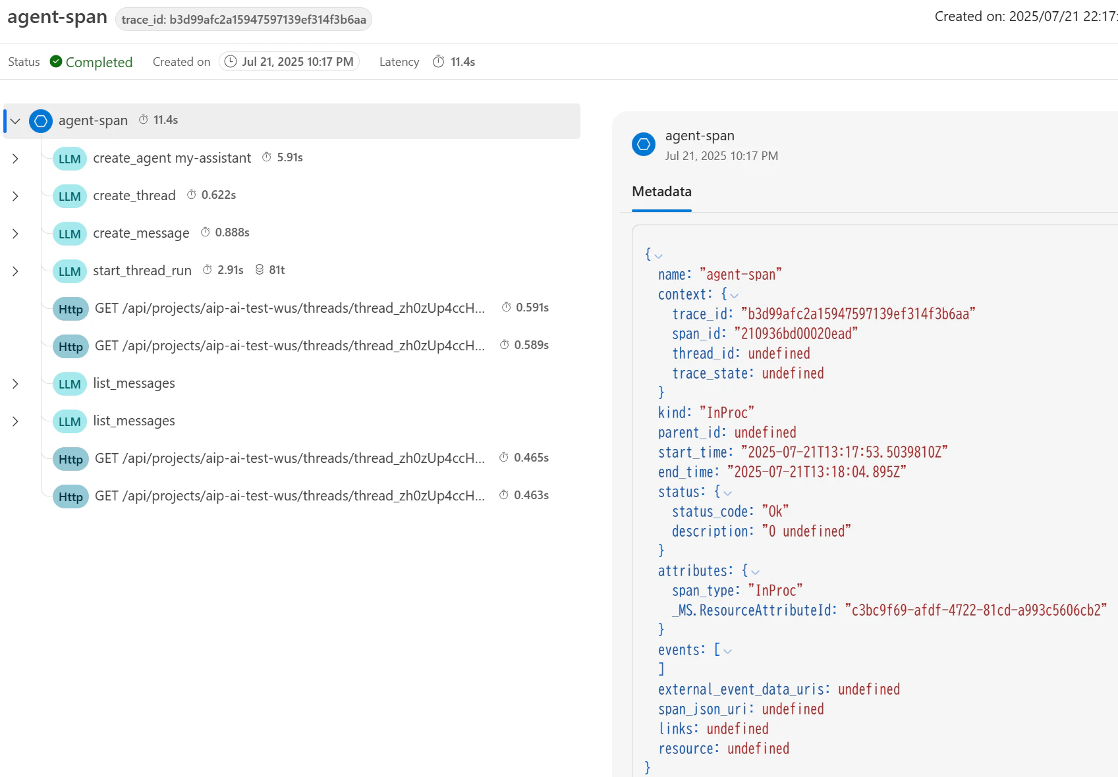Screen dimensions: 1118x777
Task: Expand the first list_messages span
Action: (x=15, y=384)
